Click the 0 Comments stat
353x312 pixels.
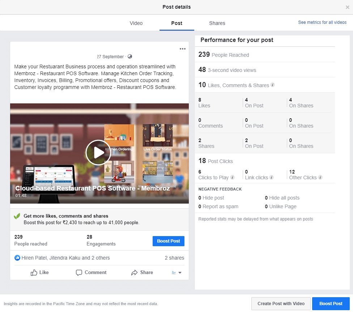coord(210,123)
